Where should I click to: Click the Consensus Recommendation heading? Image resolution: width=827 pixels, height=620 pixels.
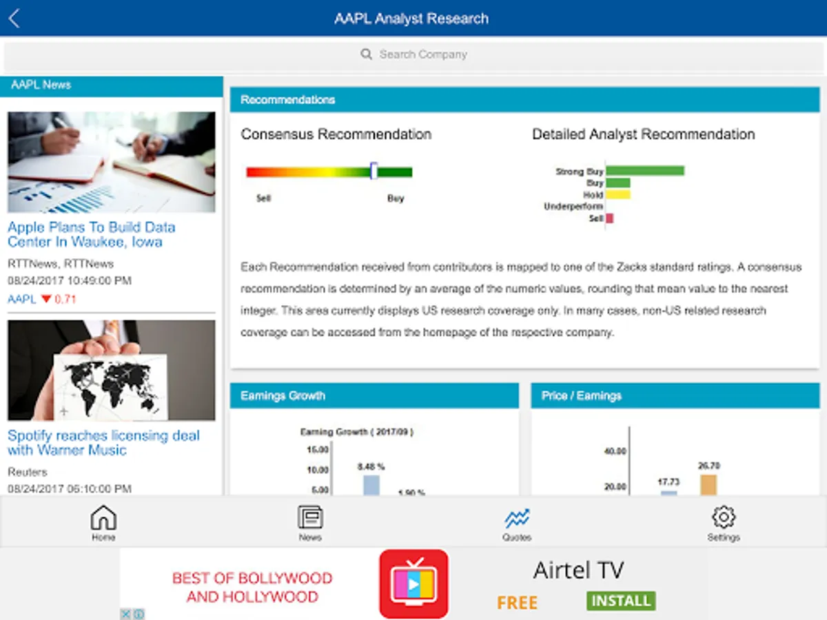[x=336, y=134]
